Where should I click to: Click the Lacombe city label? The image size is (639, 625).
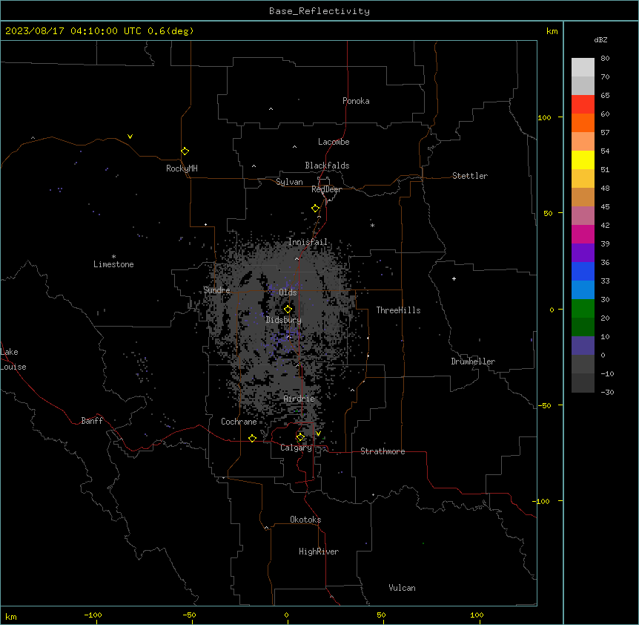(x=334, y=142)
